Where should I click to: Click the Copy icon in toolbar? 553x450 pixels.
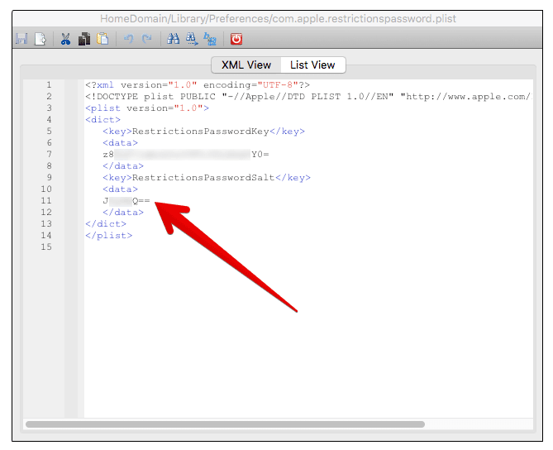coord(83,39)
